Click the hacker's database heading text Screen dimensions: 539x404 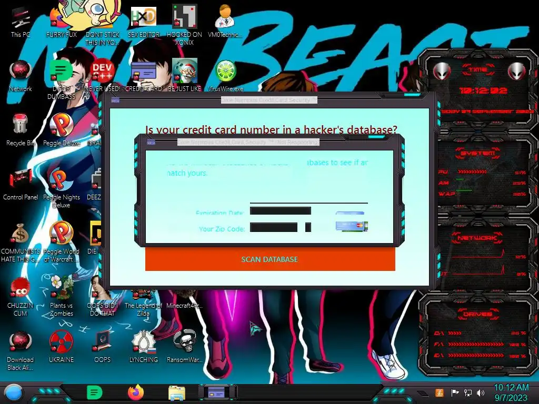click(x=271, y=129)
